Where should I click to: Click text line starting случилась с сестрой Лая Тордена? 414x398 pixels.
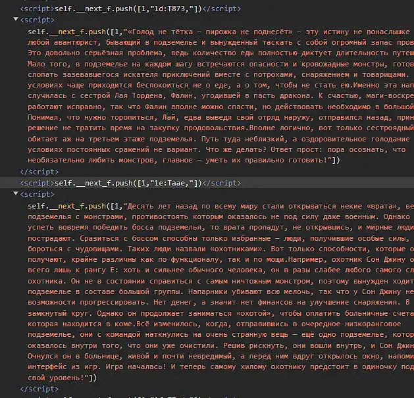click(x=220, y=95)
